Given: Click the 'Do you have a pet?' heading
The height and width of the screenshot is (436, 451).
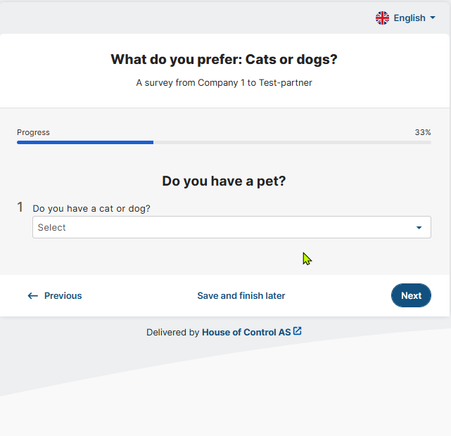Looking at the screenshot, I should point(224,181).
